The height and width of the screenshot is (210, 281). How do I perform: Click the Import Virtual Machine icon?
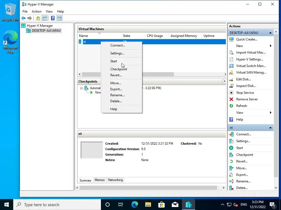(x=231, y=52)
